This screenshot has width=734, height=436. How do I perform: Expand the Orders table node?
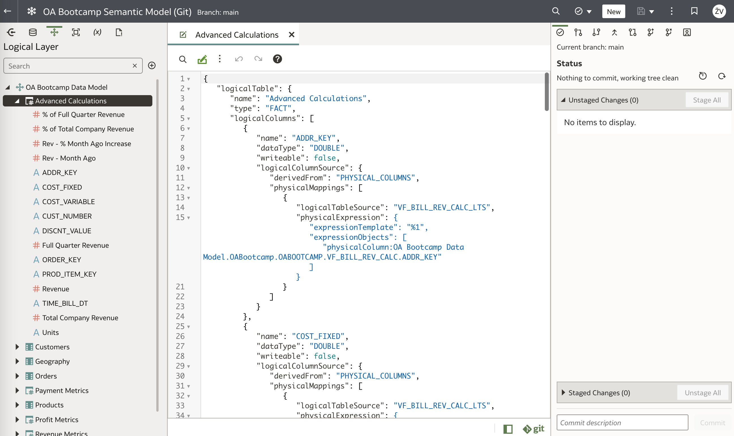click(17, 376)
